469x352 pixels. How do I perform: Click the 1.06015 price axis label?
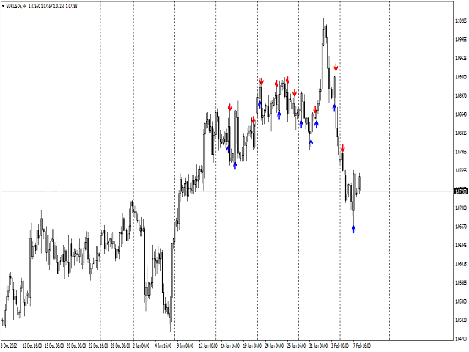pyautogui.click(x=461, y=264)
